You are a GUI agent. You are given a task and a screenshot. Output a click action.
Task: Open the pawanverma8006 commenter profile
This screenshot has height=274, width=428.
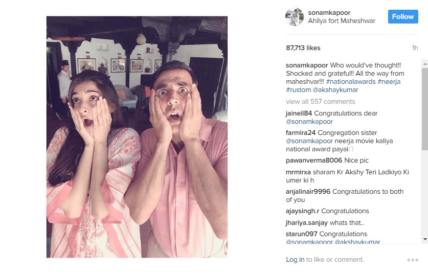point(314,160)
